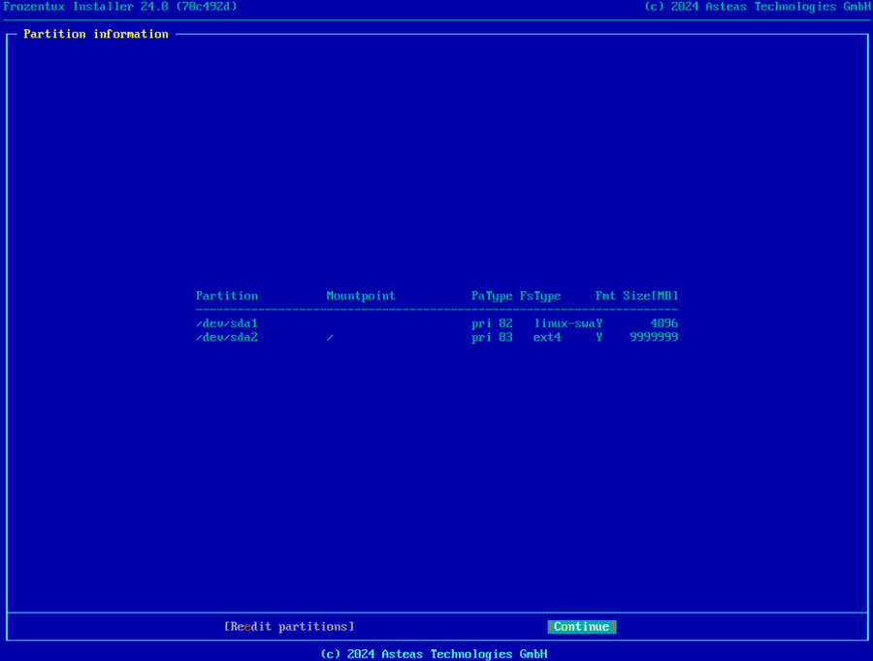The image size is (873, 661).
Task: Activate the Reedit partitions button
Action: click(288, 626)
